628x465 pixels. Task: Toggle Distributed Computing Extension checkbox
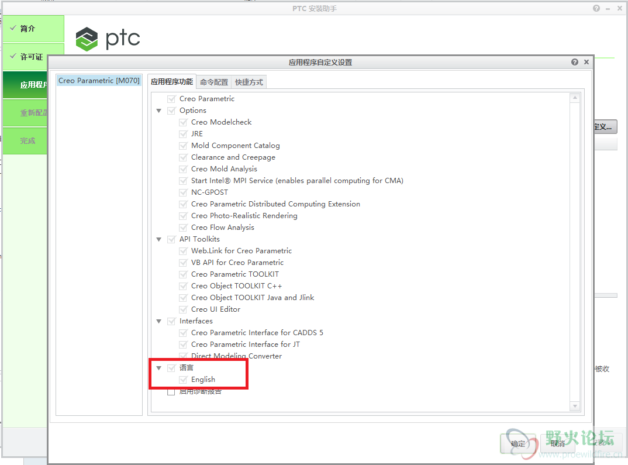pyautogui.click(x=183, y=204)
